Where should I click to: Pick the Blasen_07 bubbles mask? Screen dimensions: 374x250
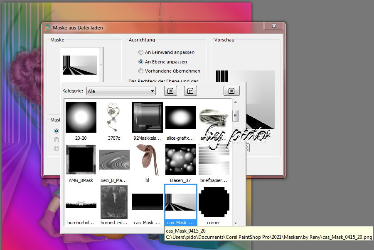pos(180,160)
